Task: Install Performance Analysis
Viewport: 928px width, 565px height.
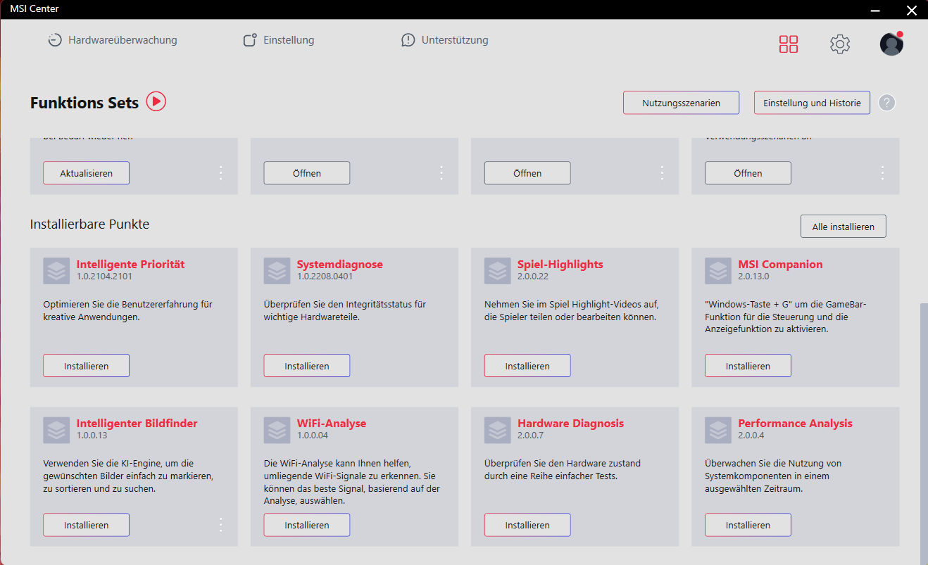Action: tap(748, 525)
